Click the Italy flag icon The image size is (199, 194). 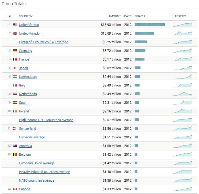tap(15, 85)
